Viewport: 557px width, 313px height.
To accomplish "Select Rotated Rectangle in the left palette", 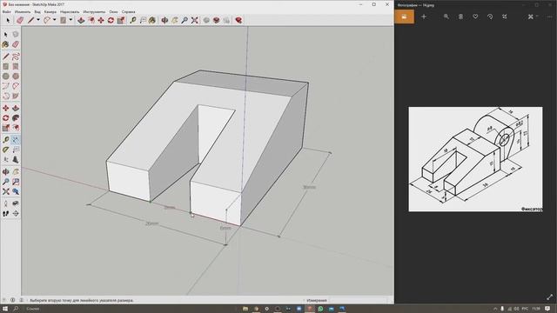I will point(16,66).
